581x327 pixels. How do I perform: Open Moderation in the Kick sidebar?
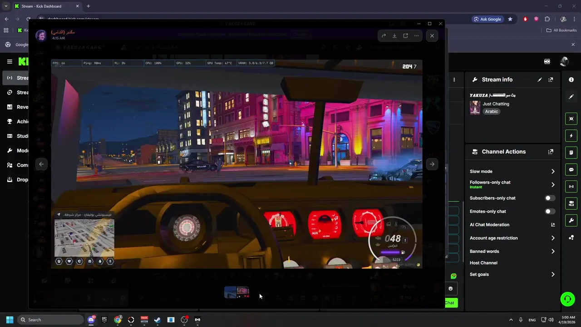click(15, 151)
